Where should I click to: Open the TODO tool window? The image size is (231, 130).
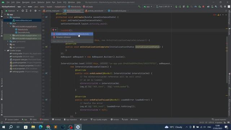point(33,120)
